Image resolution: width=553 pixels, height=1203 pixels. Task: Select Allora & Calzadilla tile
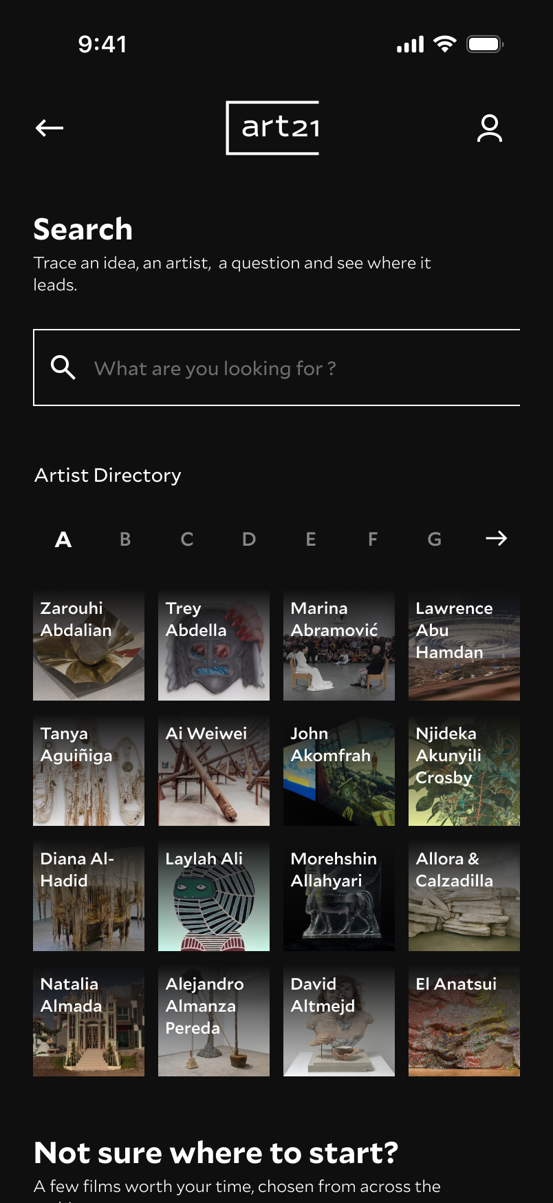pos(464,895)
